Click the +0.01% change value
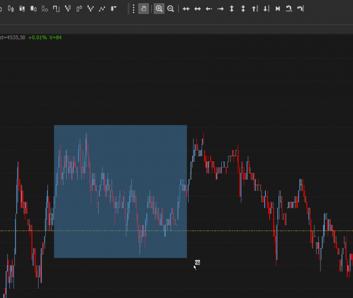 tap(38, 37)
